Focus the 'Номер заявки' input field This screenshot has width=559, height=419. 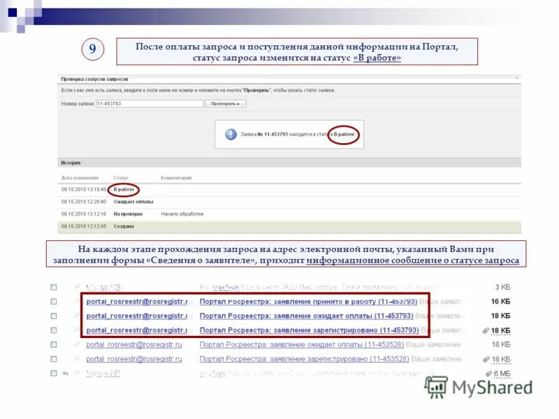point(150,103)
